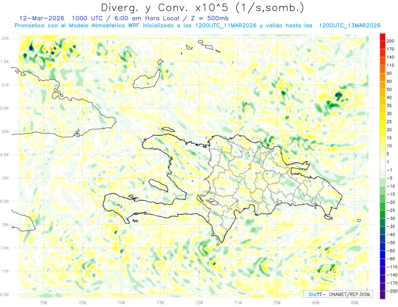Viewport: 398px width, 307px height.
Task: Click the '69W' longitude label
Action: (315, 303)
